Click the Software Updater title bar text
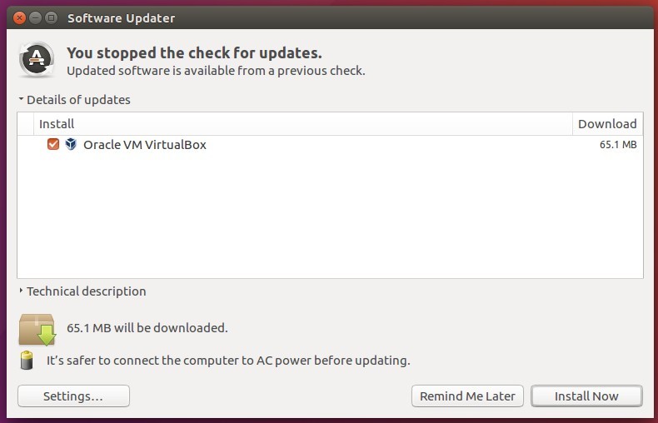Viewport: 658px width, 423px height. click(122, 18)
